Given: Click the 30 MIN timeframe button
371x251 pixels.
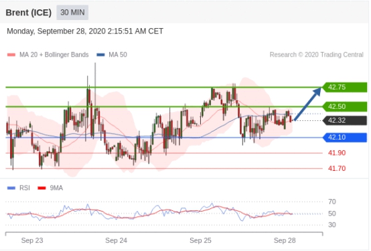Looking at the screenshot, I should pyautogui.click(x=72, y=12).
